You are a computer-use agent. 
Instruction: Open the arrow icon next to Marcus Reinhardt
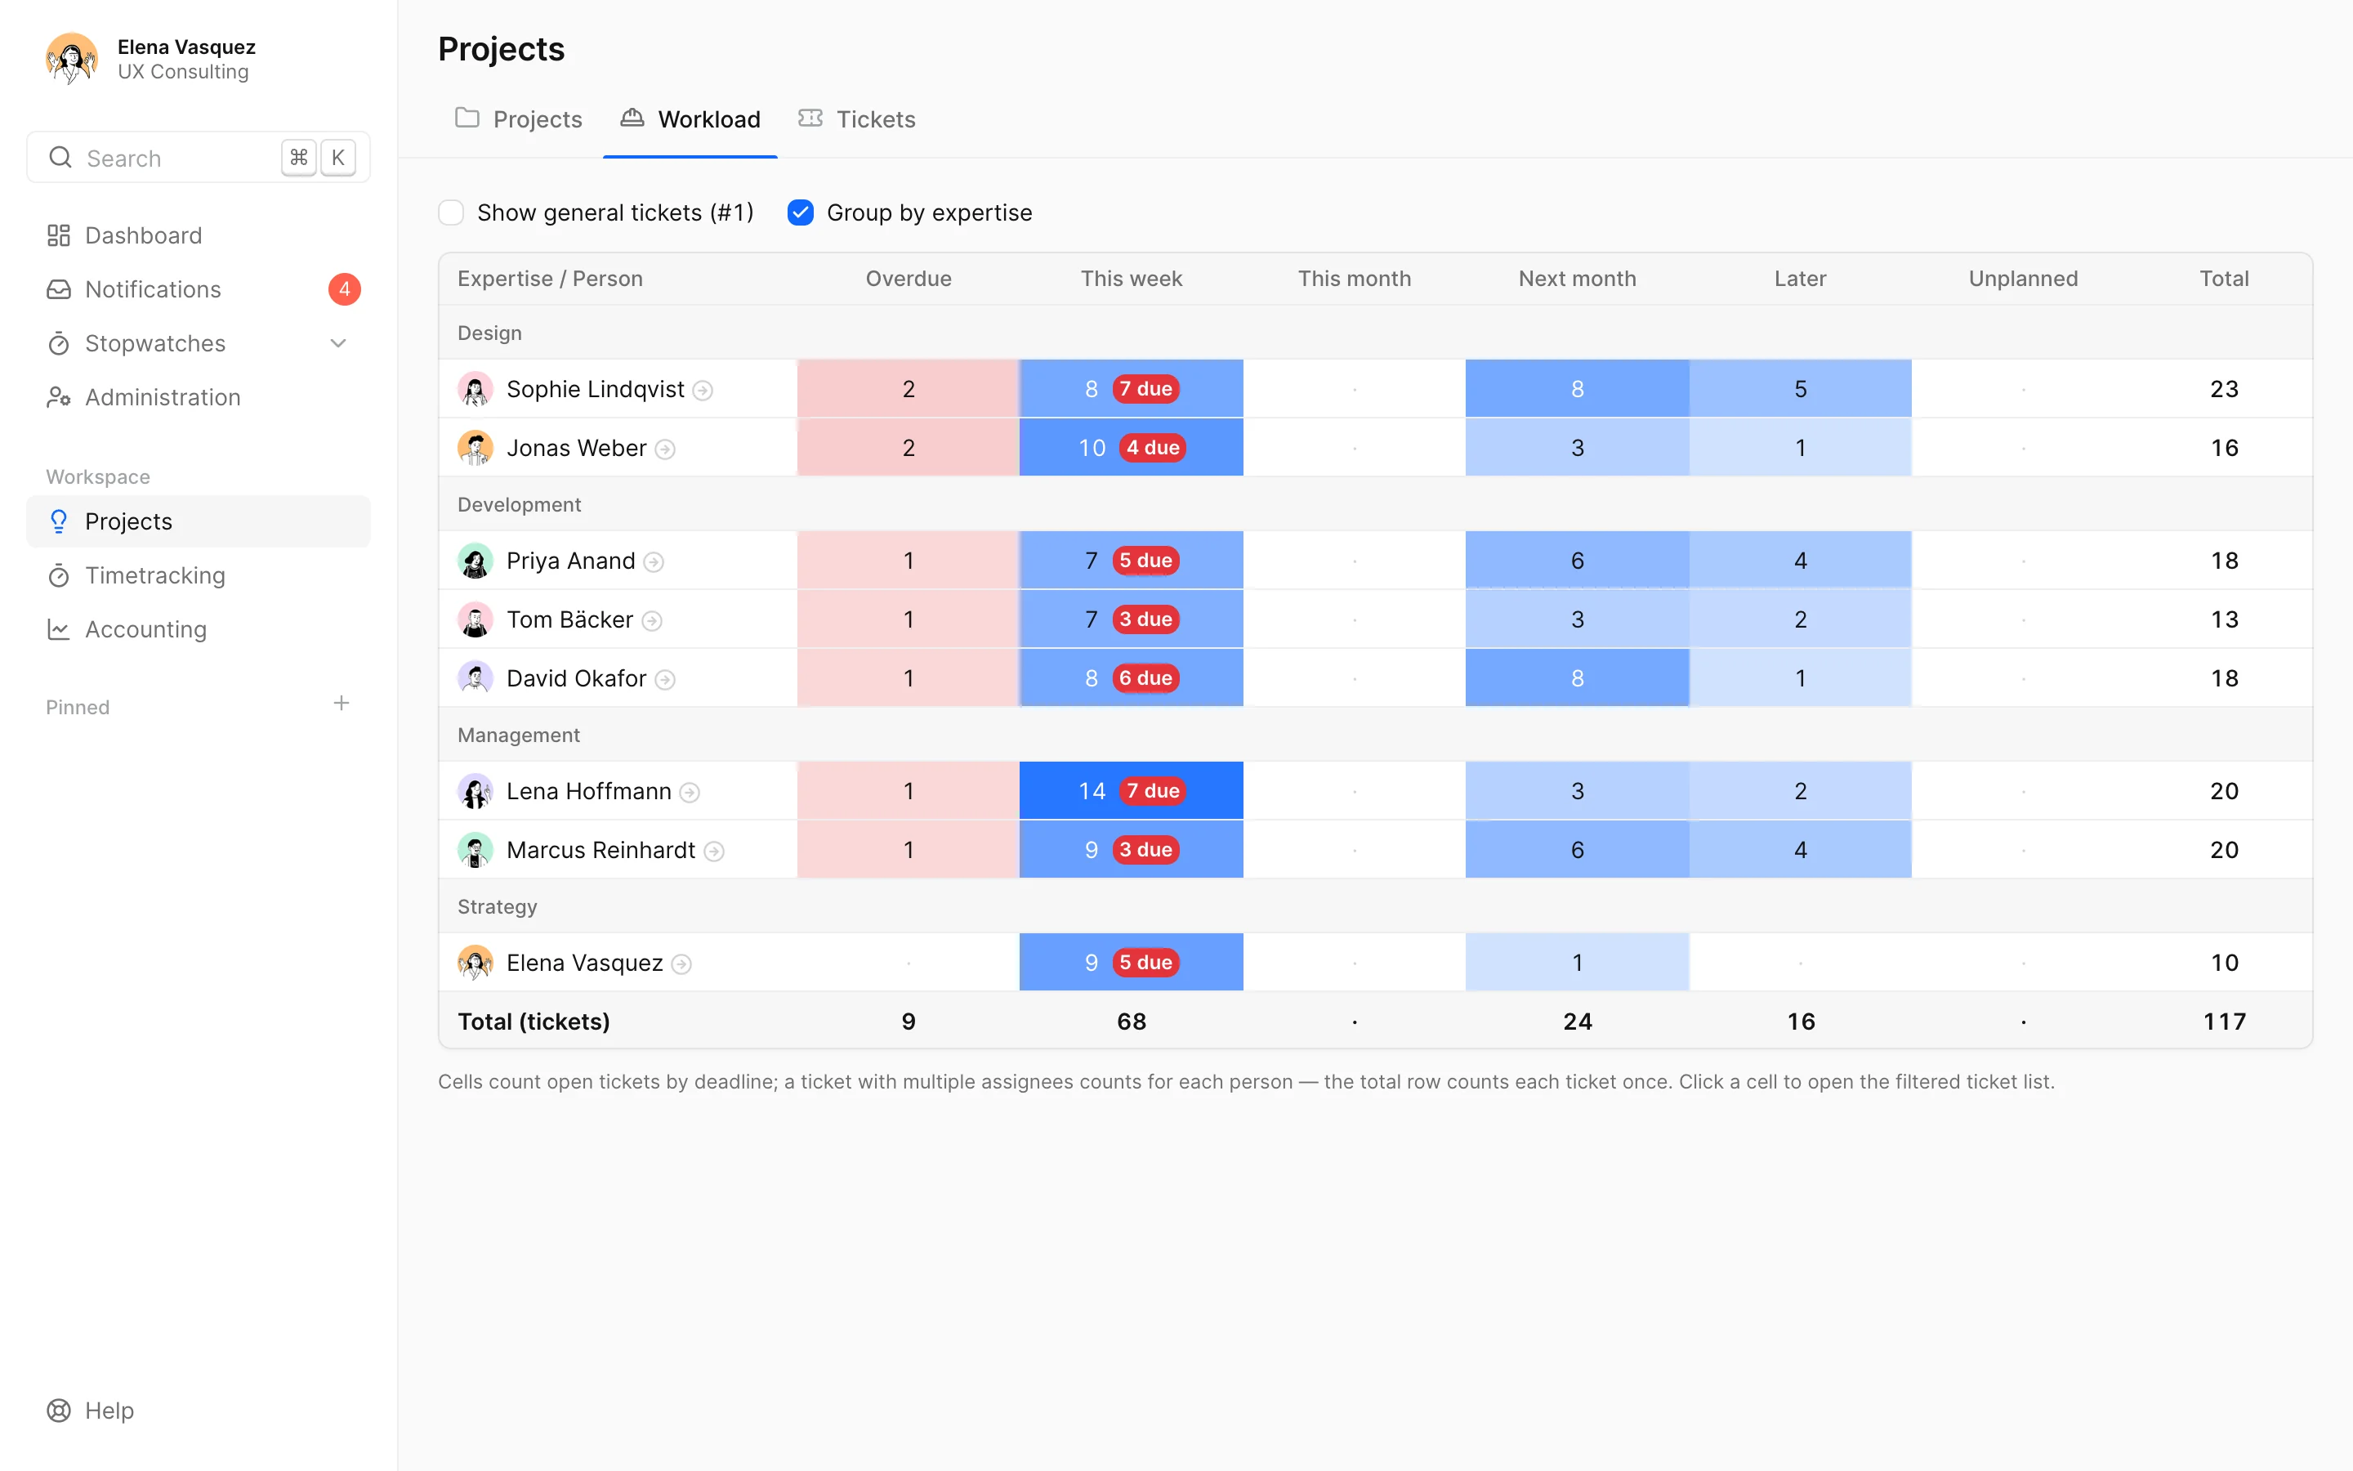(x=714, y=852)
